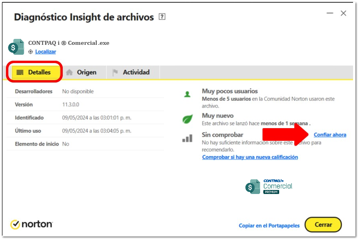Open the Localizar link

coord(46,52)
